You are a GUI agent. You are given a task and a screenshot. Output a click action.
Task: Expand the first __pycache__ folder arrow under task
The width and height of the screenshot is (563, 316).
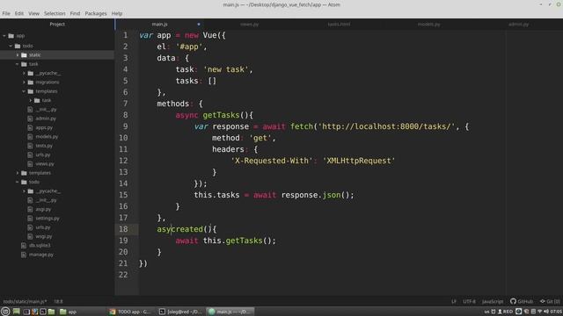pos(24,73)
